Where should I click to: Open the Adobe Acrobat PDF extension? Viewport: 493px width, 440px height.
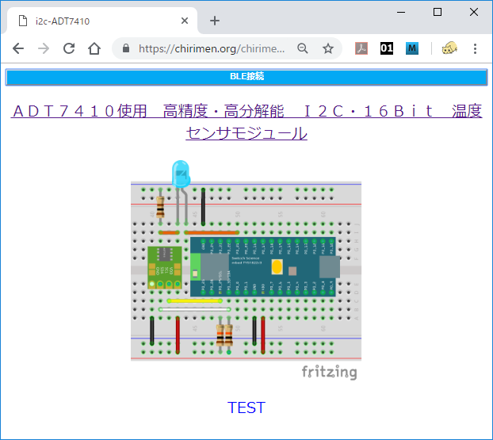[361, 48]
